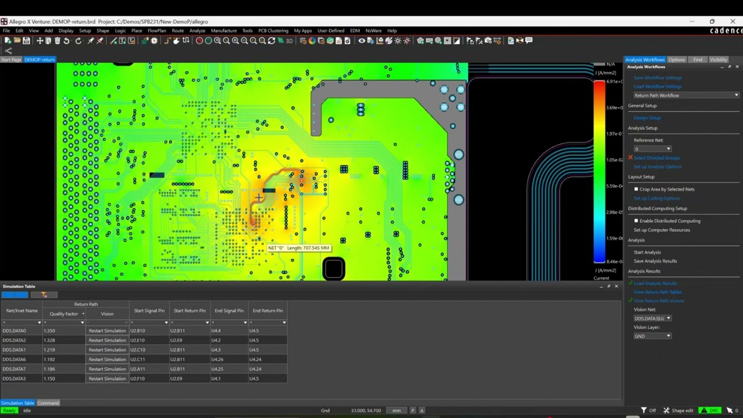Select the Move tool icon
Screen dimensions: 743x418
coord(39,41)
